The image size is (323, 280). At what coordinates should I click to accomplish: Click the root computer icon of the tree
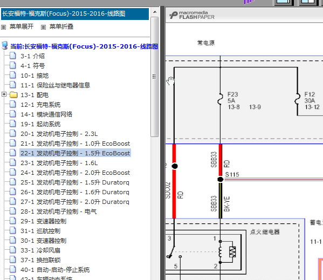[x=4, y=46]
